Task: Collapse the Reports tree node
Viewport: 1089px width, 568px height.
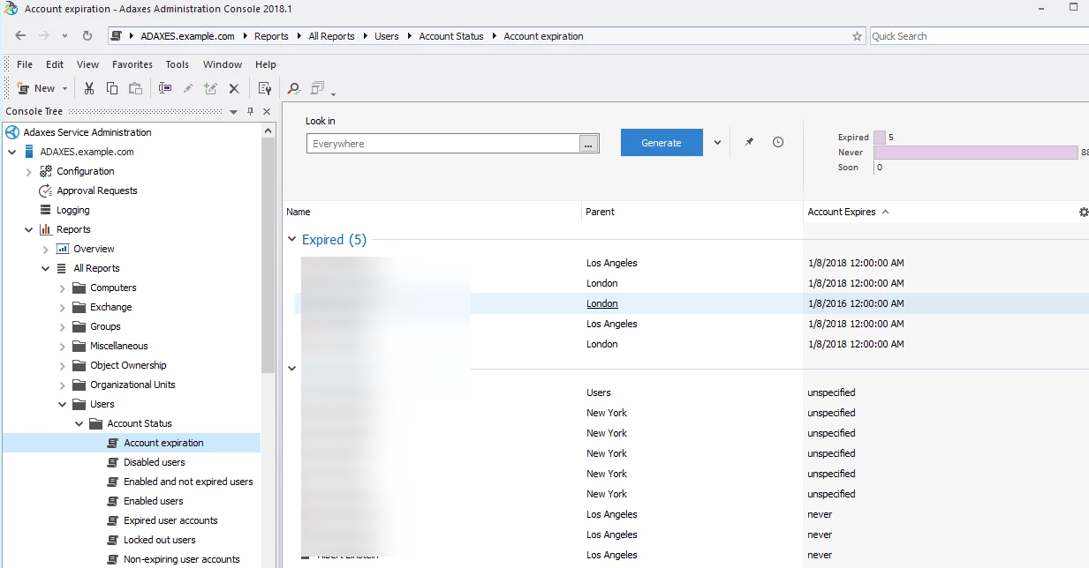Action: [x=29, y=229]
